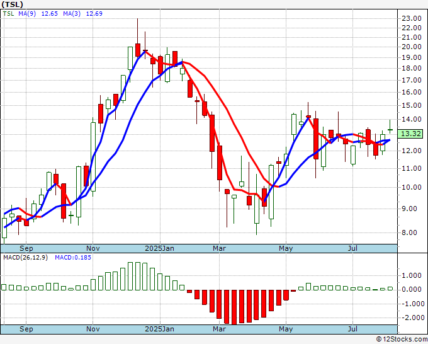
Task: Click the current price tag 13.32
Action: coord(411,134)
